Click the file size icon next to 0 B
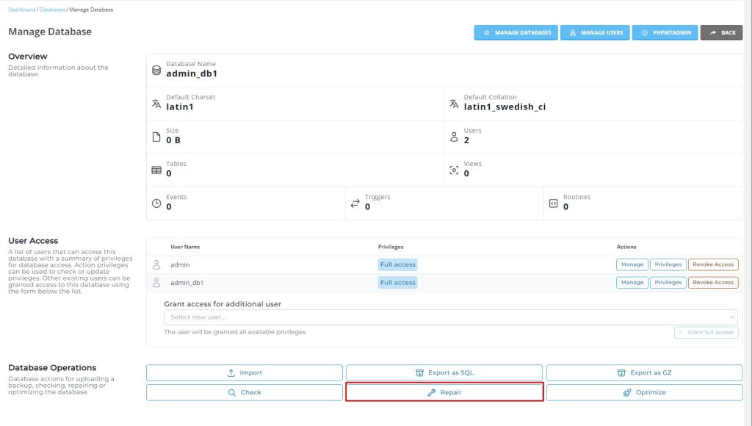 pyautogui.click(x=156, y=137)
